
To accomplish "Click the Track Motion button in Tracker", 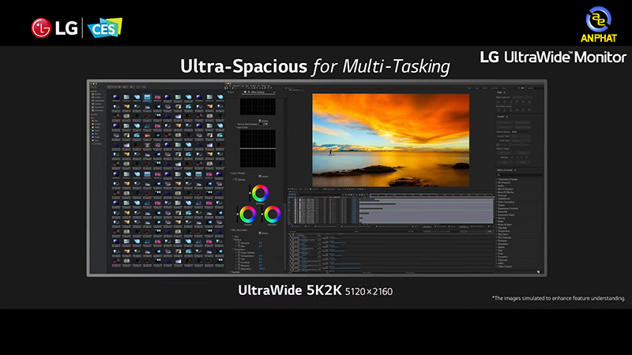I will click(x=505, y=127).
